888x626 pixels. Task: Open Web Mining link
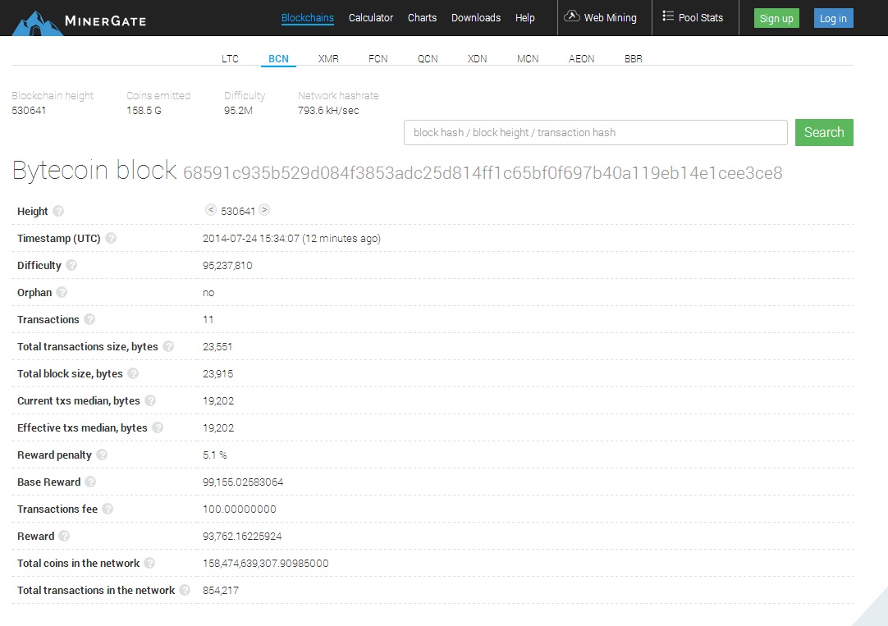(x=611, y=18)
